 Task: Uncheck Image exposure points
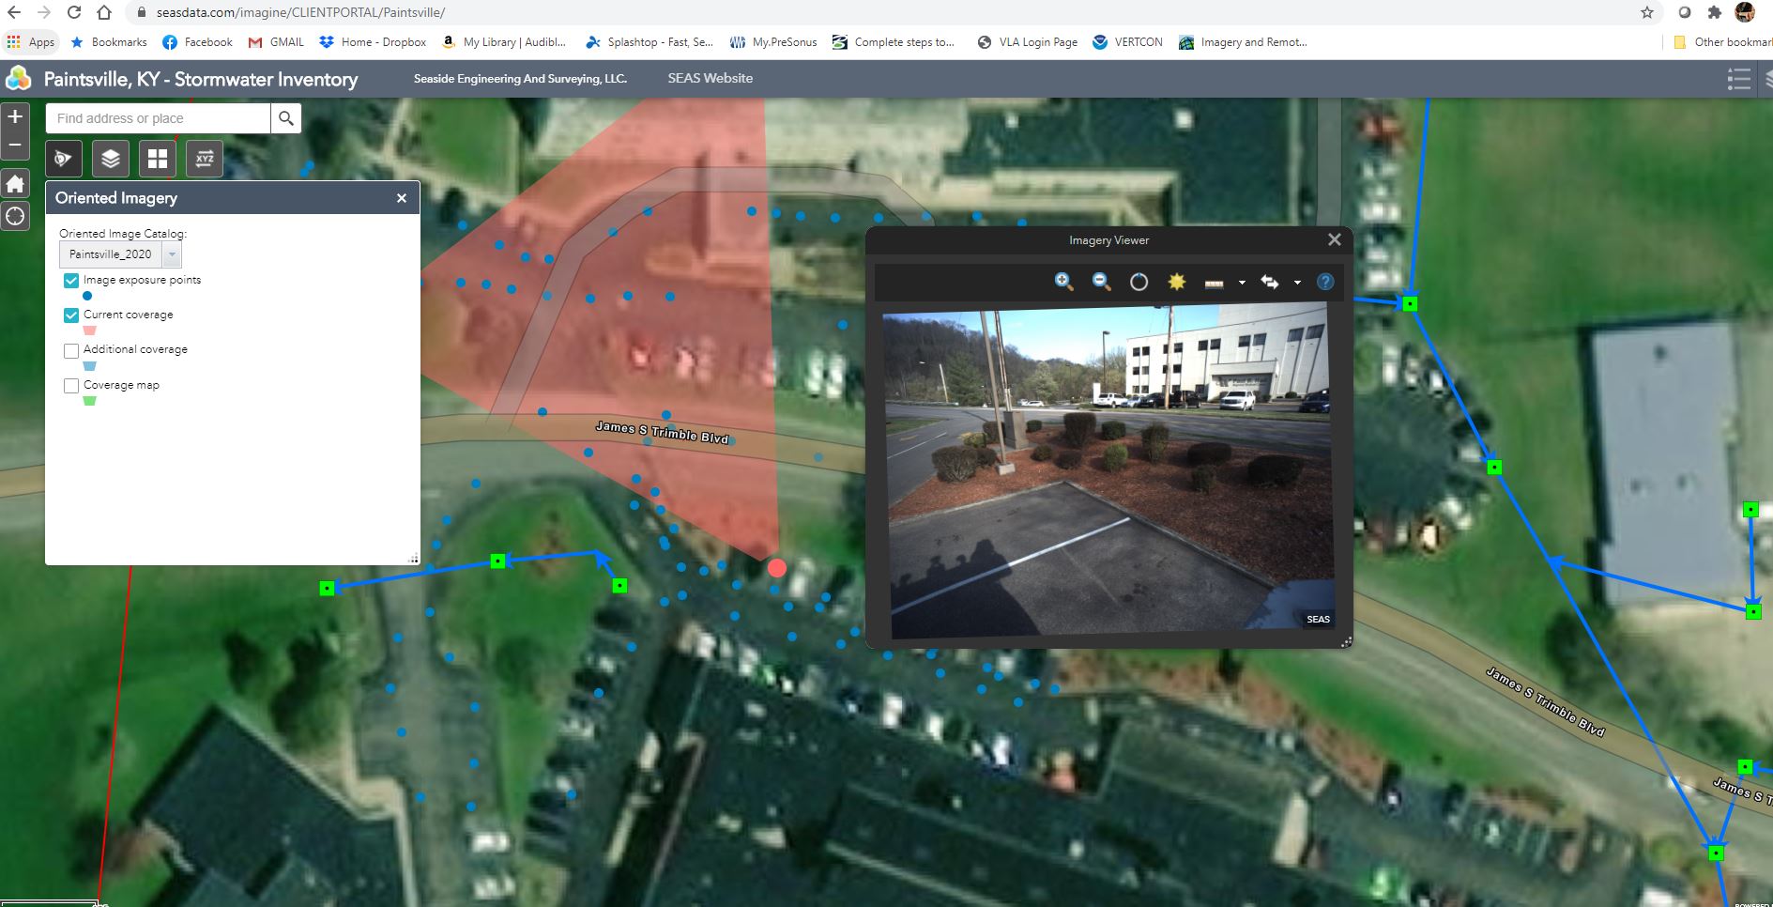tap(71, 281)
